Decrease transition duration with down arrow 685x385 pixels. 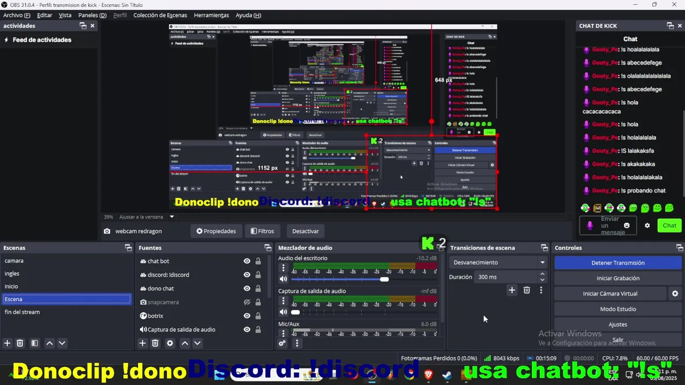[542, 280]
